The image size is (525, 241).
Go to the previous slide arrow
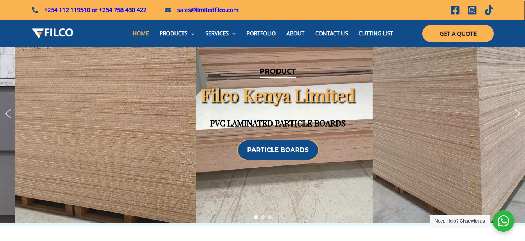(x=8, y=114)
